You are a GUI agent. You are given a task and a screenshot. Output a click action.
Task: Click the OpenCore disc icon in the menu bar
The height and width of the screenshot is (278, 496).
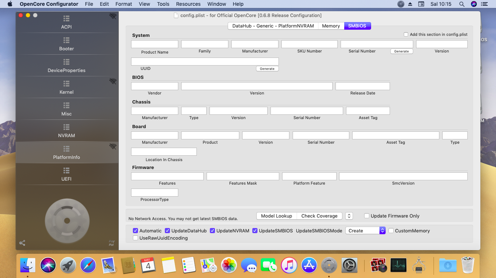coord(401,4)
